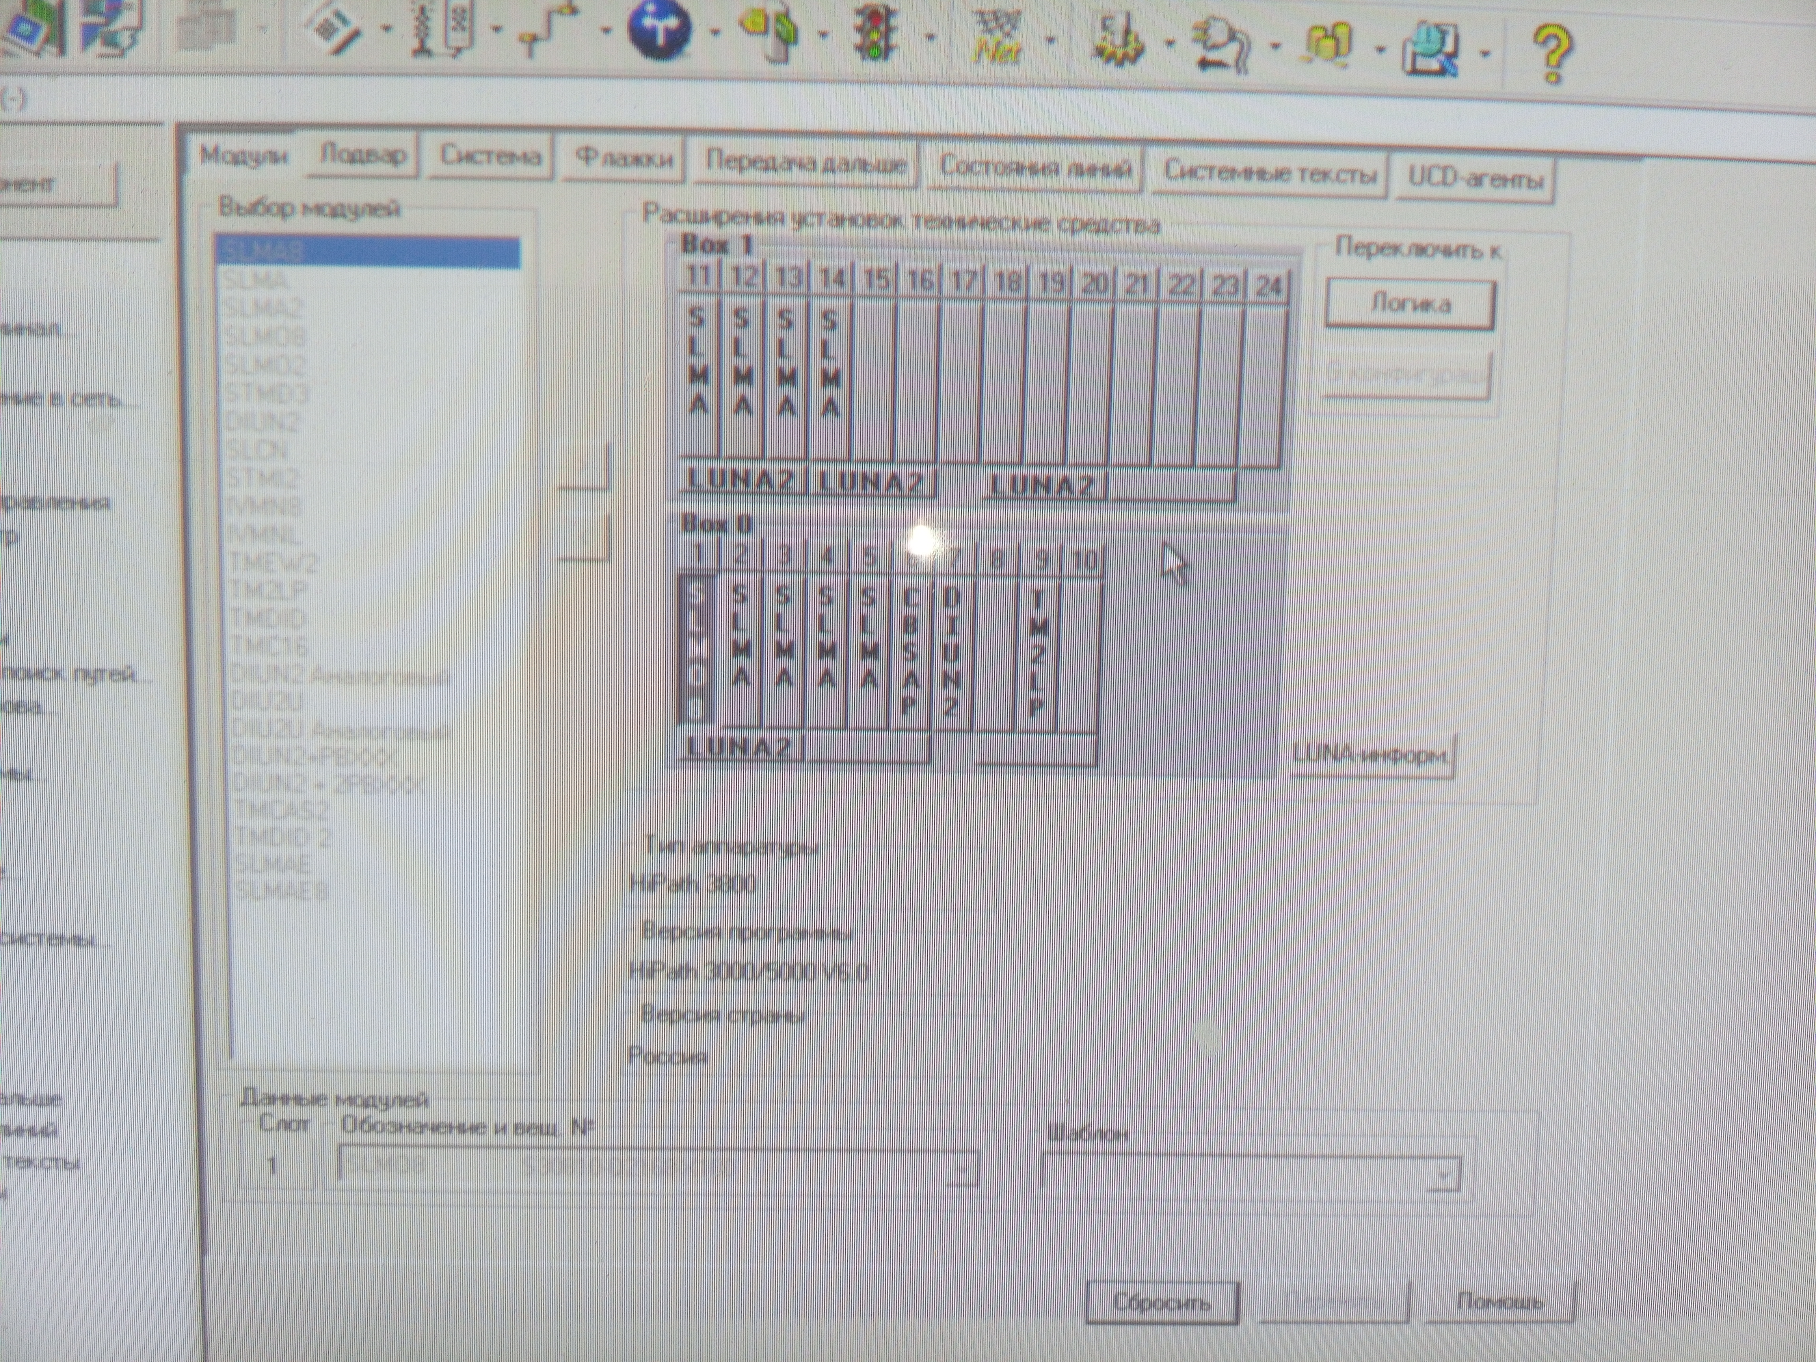This screenshot has height=1362, width=1816.
Task: Open dropdown arrow beside the gears icon
Action: 1171,43
